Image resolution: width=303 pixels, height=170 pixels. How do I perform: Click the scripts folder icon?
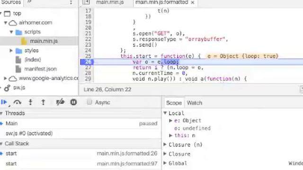click(x=19, y=32)
